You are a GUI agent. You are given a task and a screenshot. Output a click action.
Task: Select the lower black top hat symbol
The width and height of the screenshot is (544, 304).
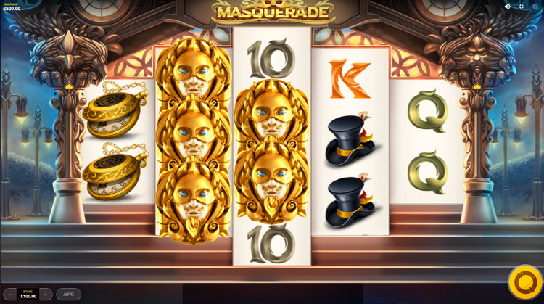pos(350,200)
